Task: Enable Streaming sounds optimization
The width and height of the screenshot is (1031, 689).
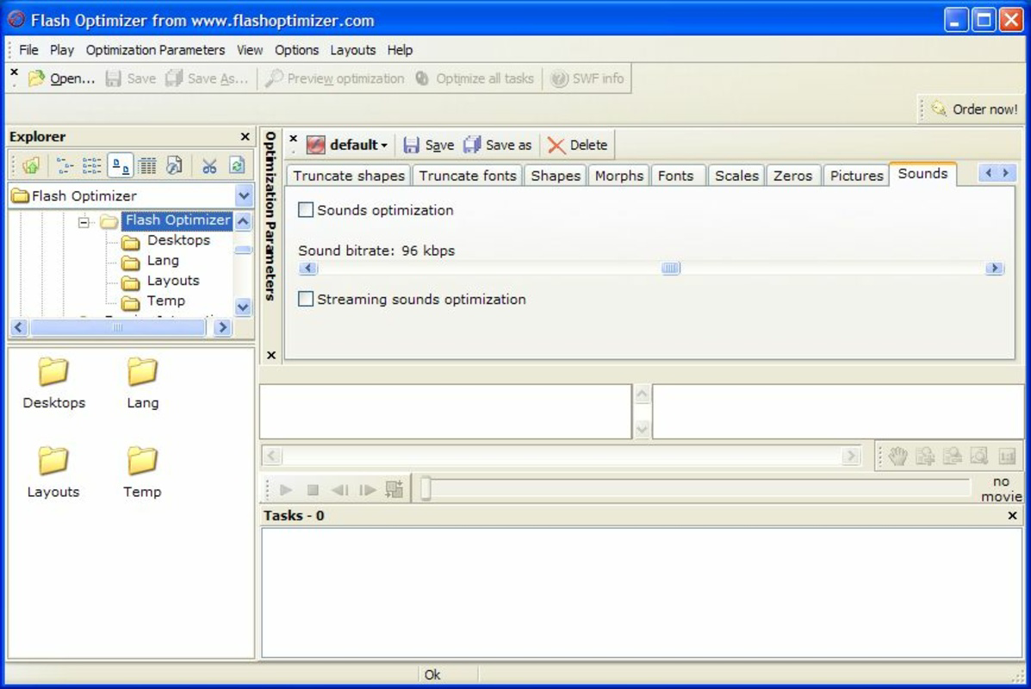Action: 306,299
